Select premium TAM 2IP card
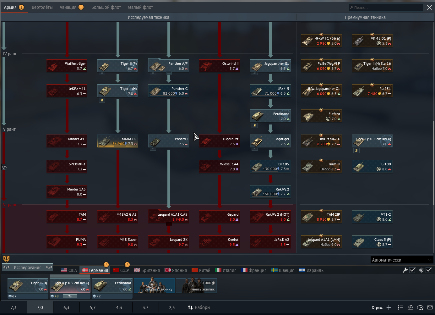Image resolution: width=435 pixels, height=315 pixels. click(321, 217)
